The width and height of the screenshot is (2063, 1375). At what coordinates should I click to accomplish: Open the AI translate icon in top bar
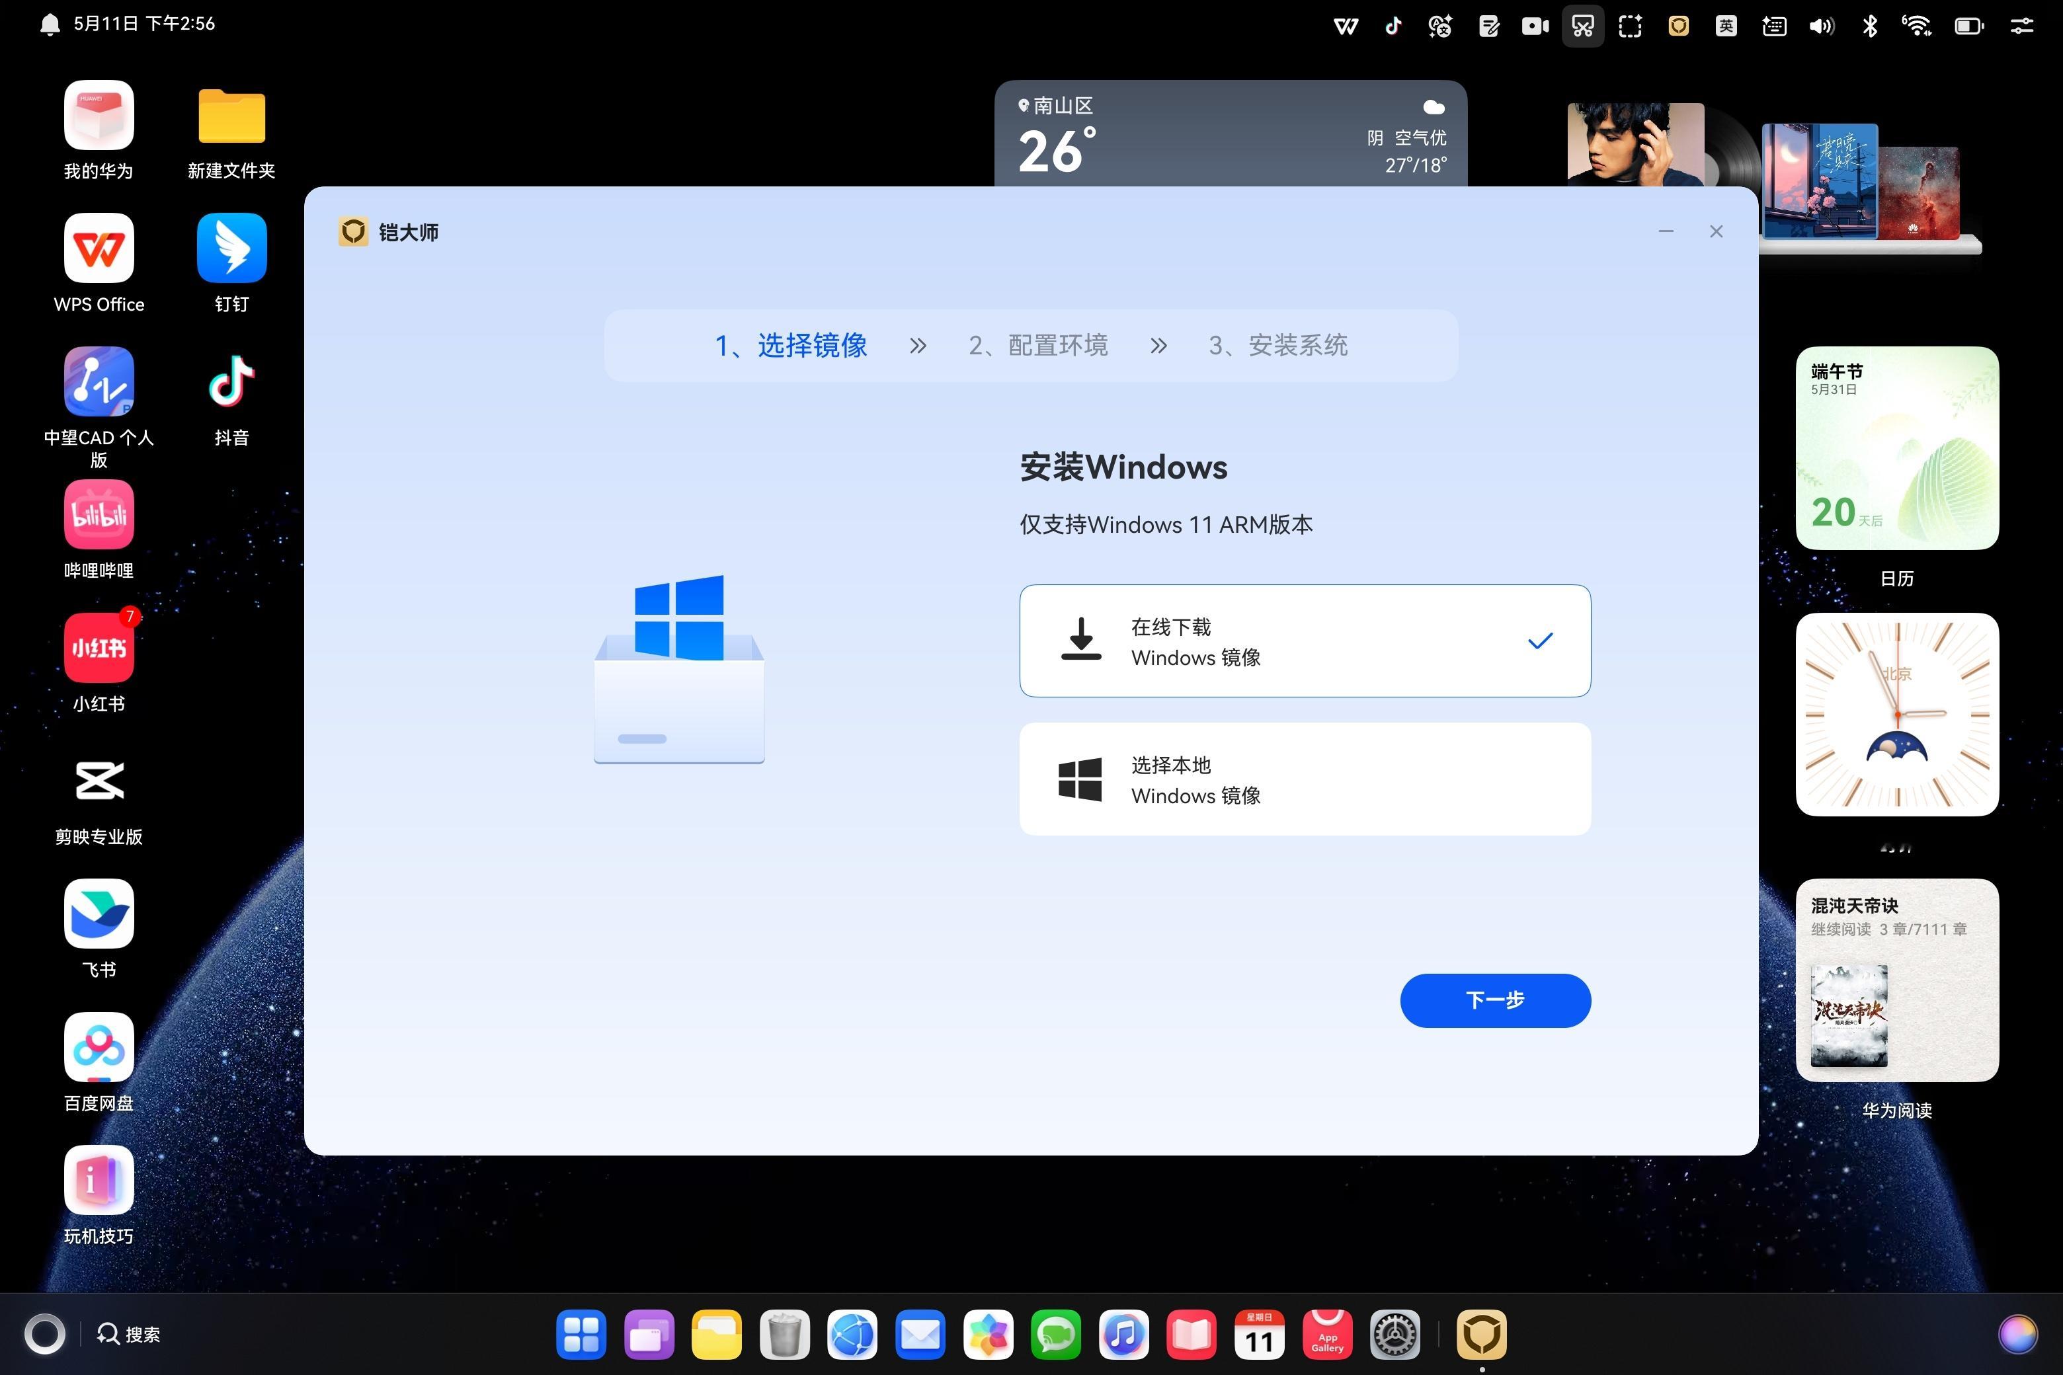(1440, 26)
